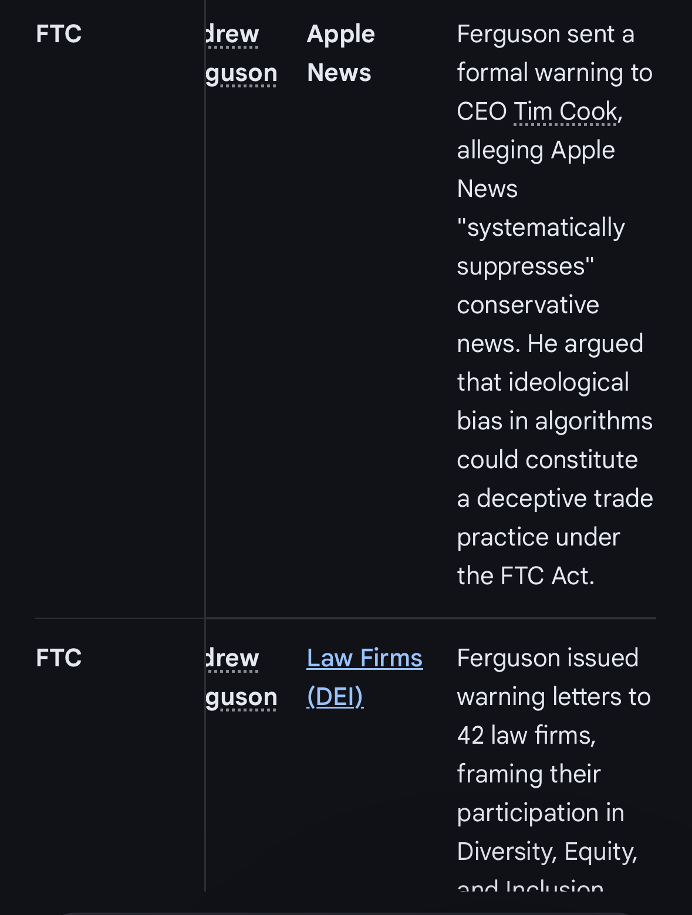Select the "Apple News" table cell
The image size is (692, 915).
click(x=340, y=53)
